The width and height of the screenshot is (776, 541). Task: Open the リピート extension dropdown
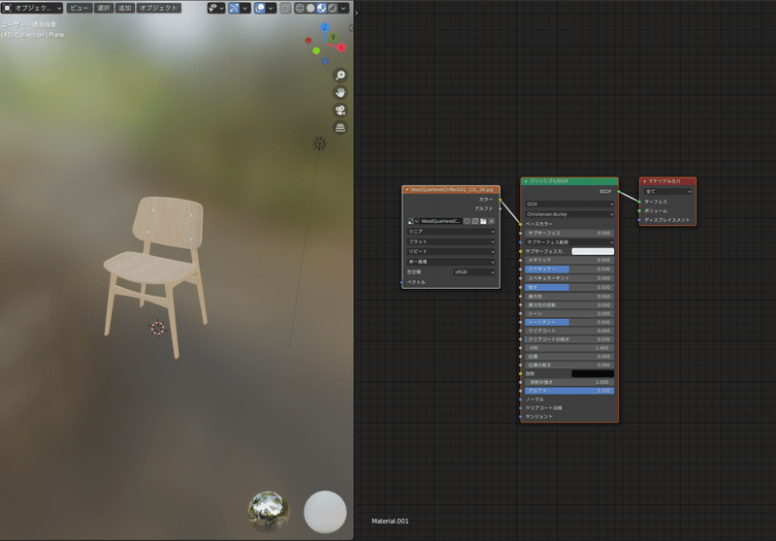pyautogui.click(x=451, y=251)
